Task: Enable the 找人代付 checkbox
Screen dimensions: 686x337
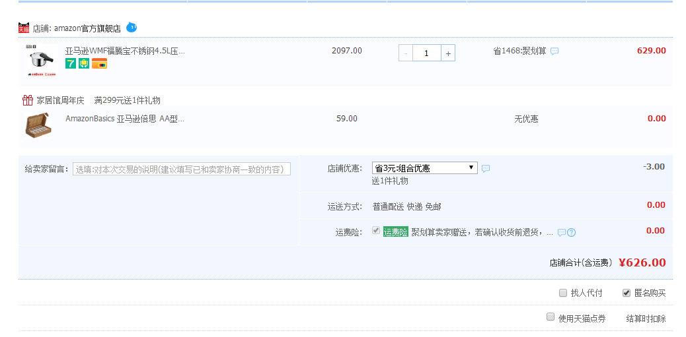Action: [x=563, y=293]
